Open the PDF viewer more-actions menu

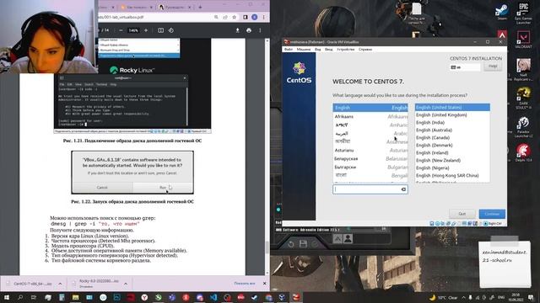tap(261, 30)
